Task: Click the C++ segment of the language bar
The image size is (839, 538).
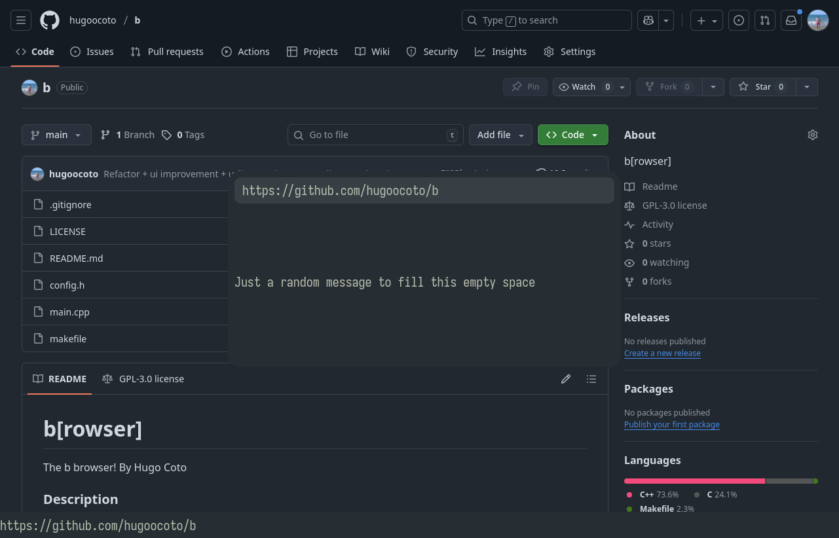Action: [694, 481]
